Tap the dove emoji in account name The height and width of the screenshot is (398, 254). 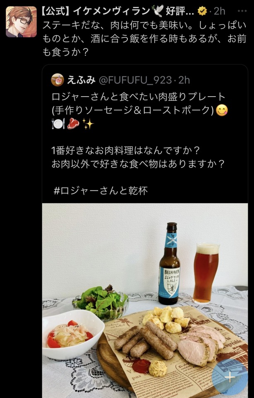(x=158, y=11)
